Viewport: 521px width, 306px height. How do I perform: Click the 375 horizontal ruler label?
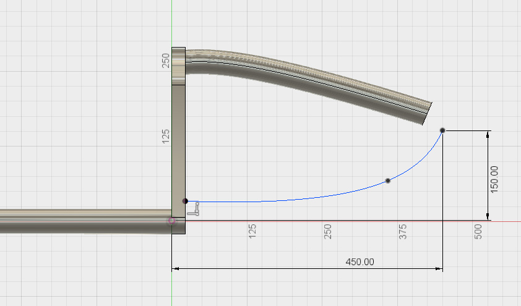(403, 232)
